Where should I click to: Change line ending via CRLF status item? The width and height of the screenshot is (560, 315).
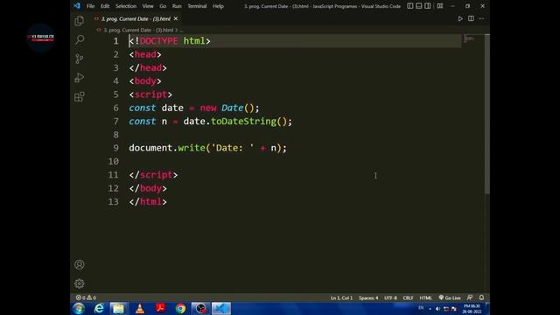(408, 297)
